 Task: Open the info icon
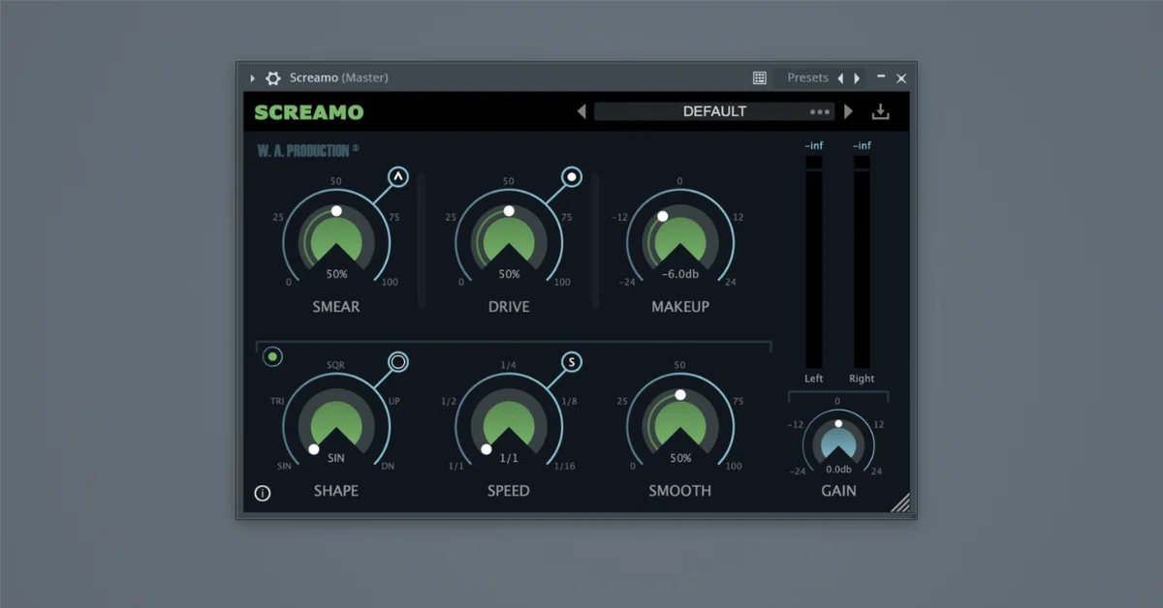[x=263, y=493]
